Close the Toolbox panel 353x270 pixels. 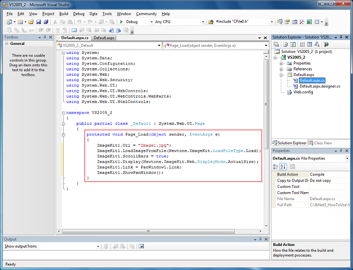(x=51, y=37)
